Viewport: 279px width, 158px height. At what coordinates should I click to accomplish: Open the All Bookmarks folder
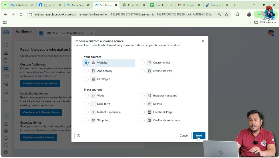point(265,22)
